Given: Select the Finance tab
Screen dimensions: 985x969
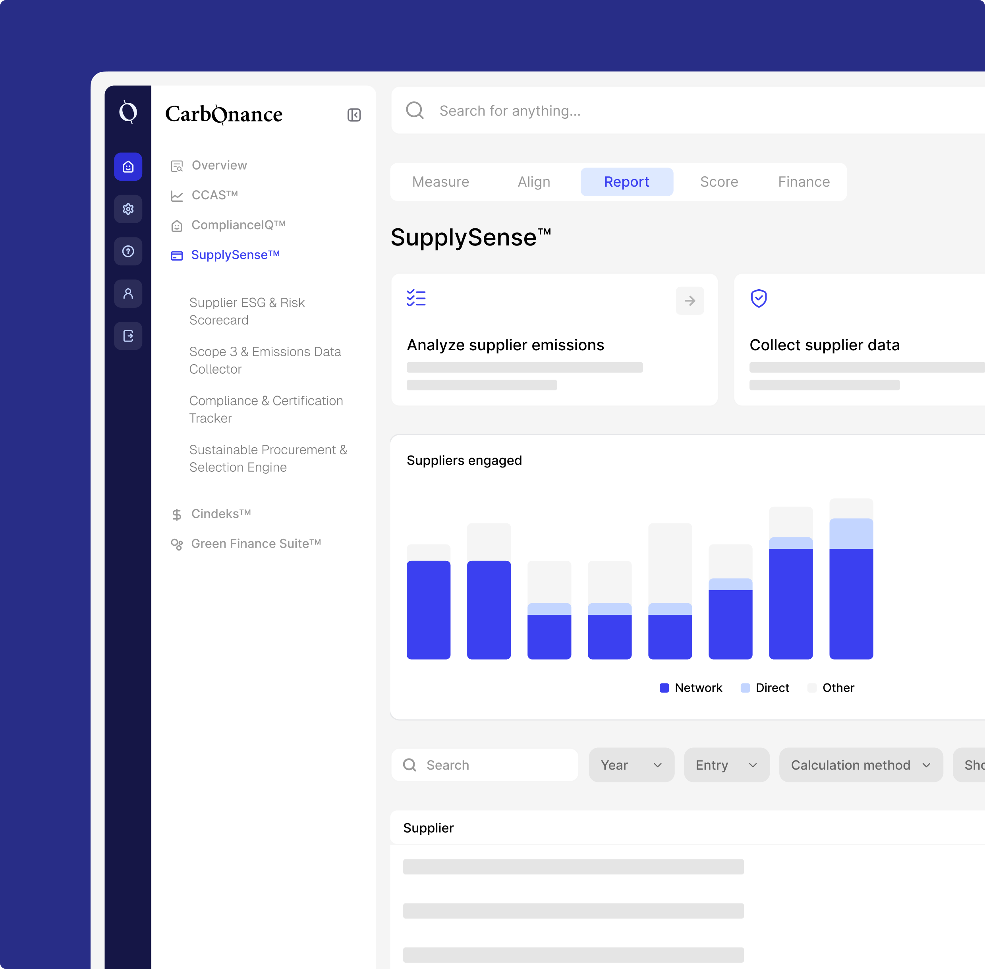Looking at the screenshot, I should click(x=803, y=182).
